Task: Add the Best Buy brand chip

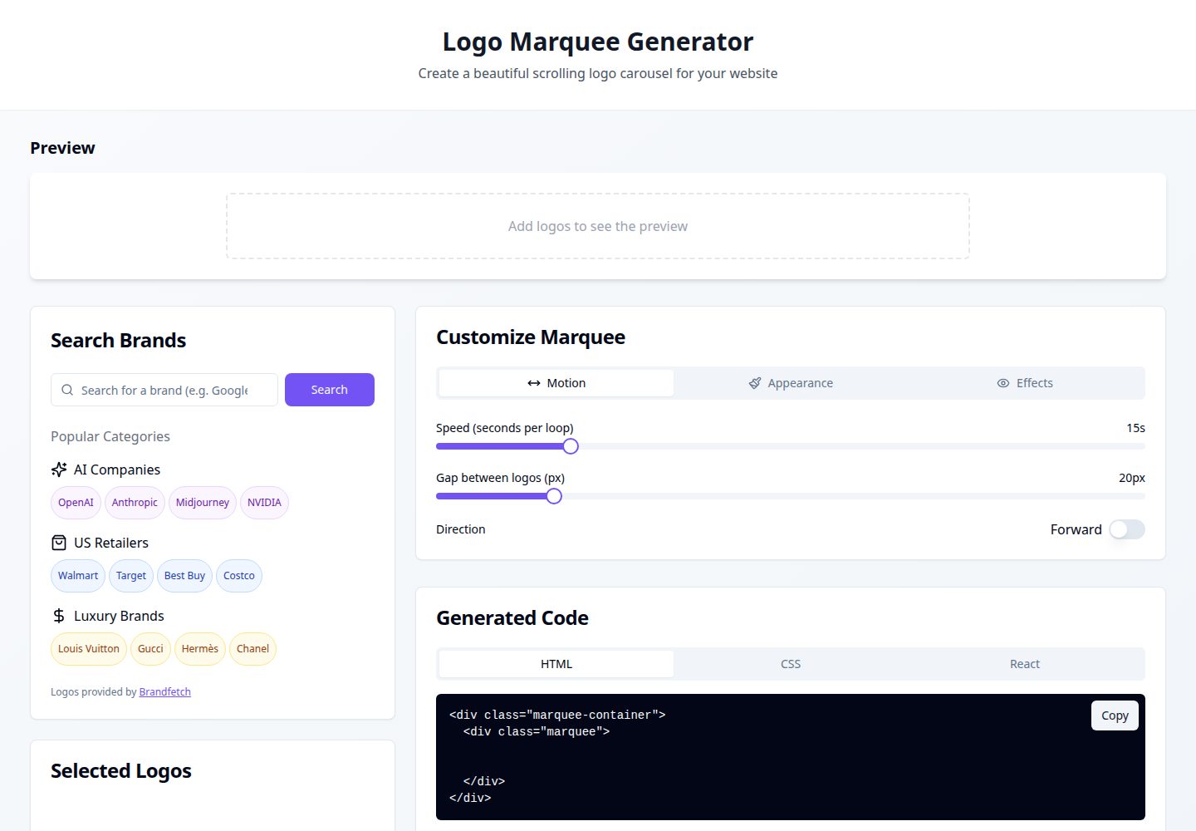Action: [x=184, y=576]
